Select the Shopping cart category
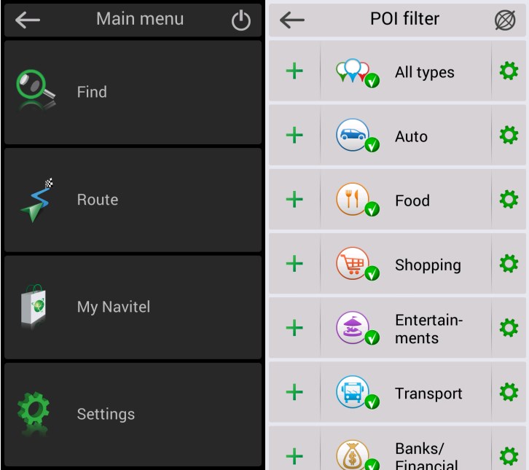Screen dimensions: 529x470 coord(406,264)
